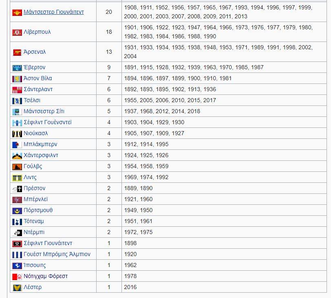The height and width of the screenshot is (298, 331).
Task: Follow the Σέφιλντ Γιουνάιτεντ link
Action: (x=48, y=243)
